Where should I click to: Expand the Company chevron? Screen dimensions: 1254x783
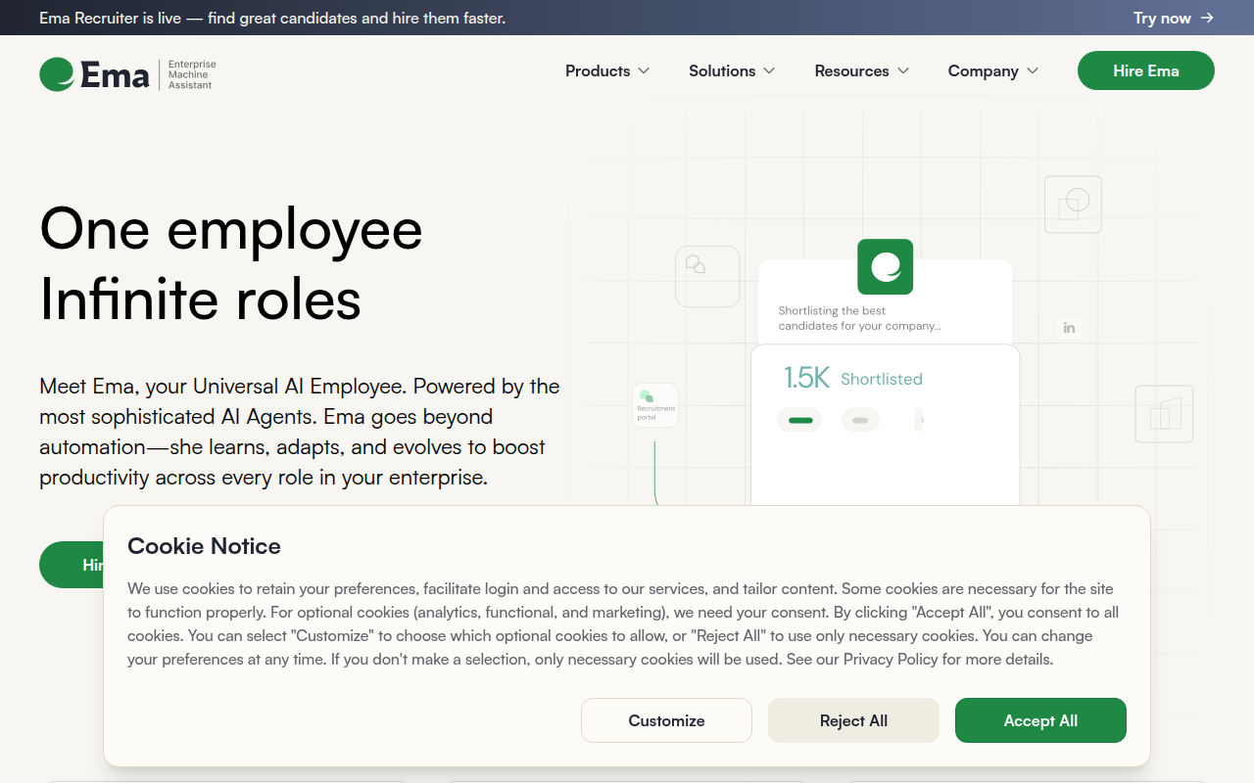click(1033, 70)
